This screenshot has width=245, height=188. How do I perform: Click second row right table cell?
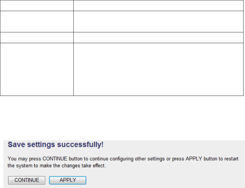pyautogui.click(x=158, y=22)
